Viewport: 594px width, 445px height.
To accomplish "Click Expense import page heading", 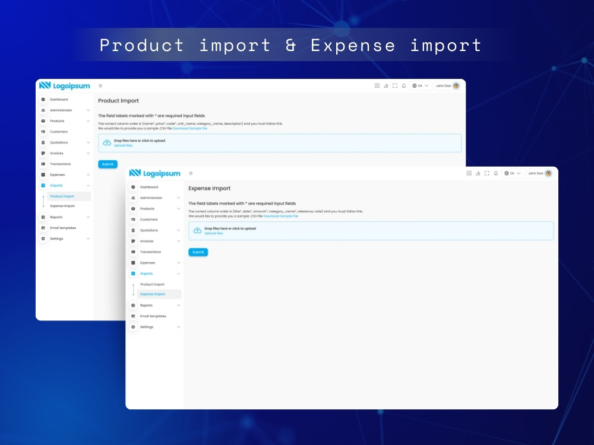I will tap(210, 189).
